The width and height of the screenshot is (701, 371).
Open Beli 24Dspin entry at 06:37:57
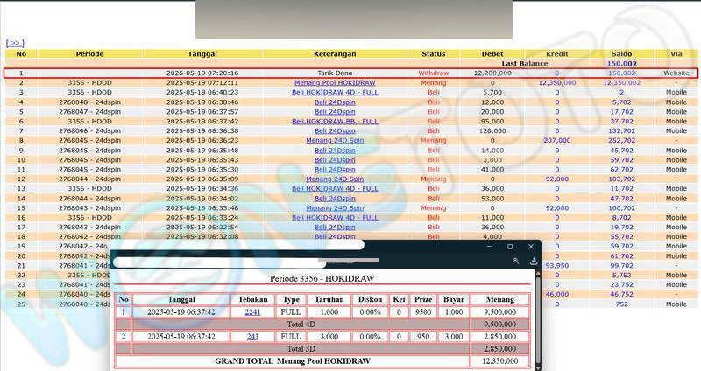point(335,111)
